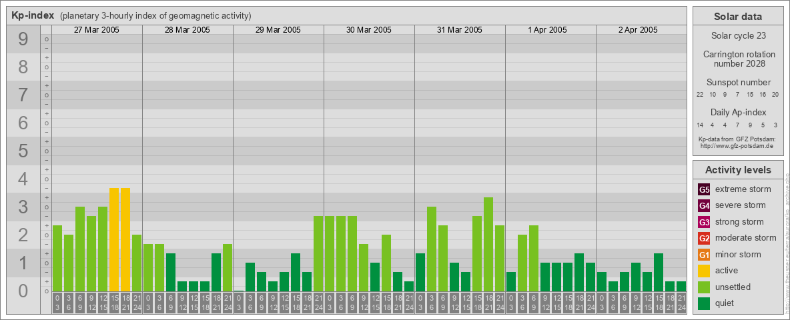The width and height of the screenshot is (790, 320).
Task: Click the Kp-data from GFZ Potsdam text
Action: (737, 139)
